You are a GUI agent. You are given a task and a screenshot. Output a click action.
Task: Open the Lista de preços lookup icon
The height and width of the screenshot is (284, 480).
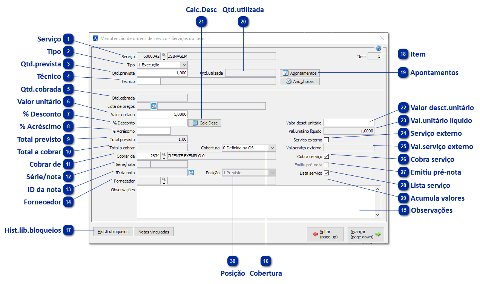pos(154,106)
